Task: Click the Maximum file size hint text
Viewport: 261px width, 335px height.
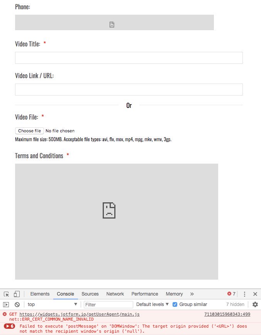Action: (x=93, y=140)
